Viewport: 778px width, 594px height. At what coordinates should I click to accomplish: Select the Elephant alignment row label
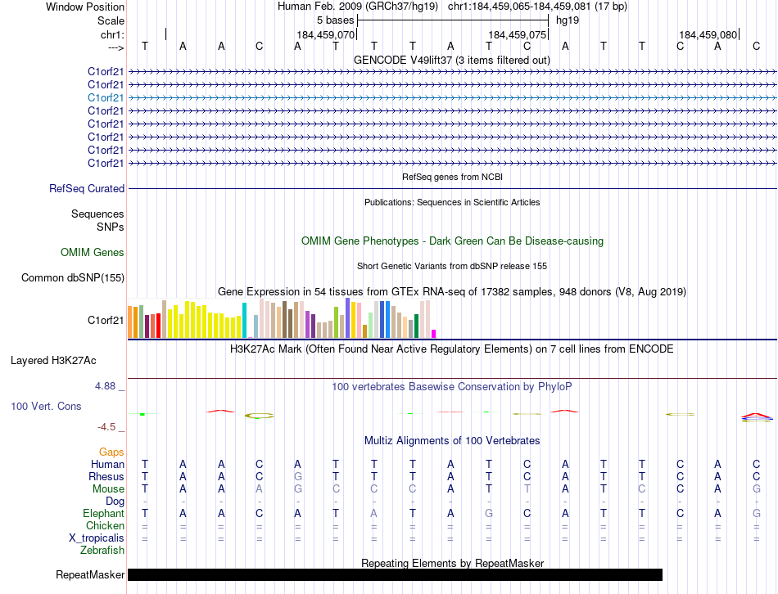pyautogui.click(x=104, y=513)
